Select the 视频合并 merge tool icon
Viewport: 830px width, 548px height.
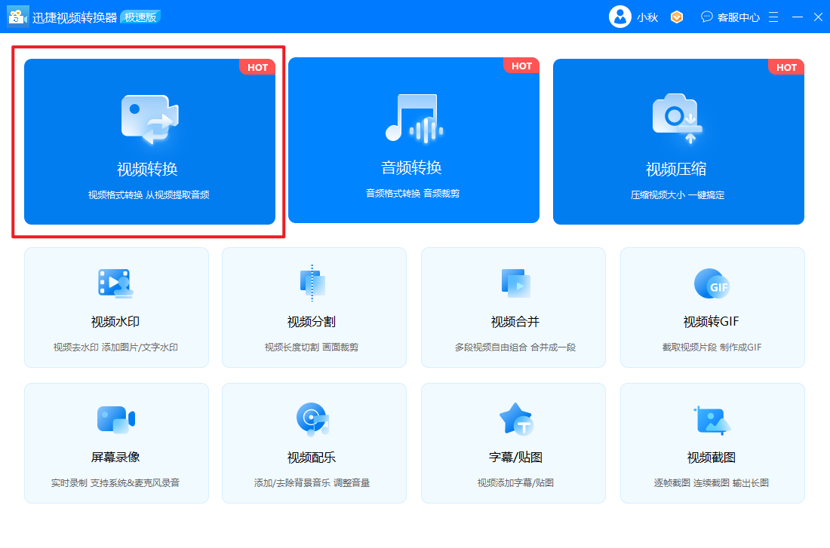pyautogui.click(x=515, y=283)
